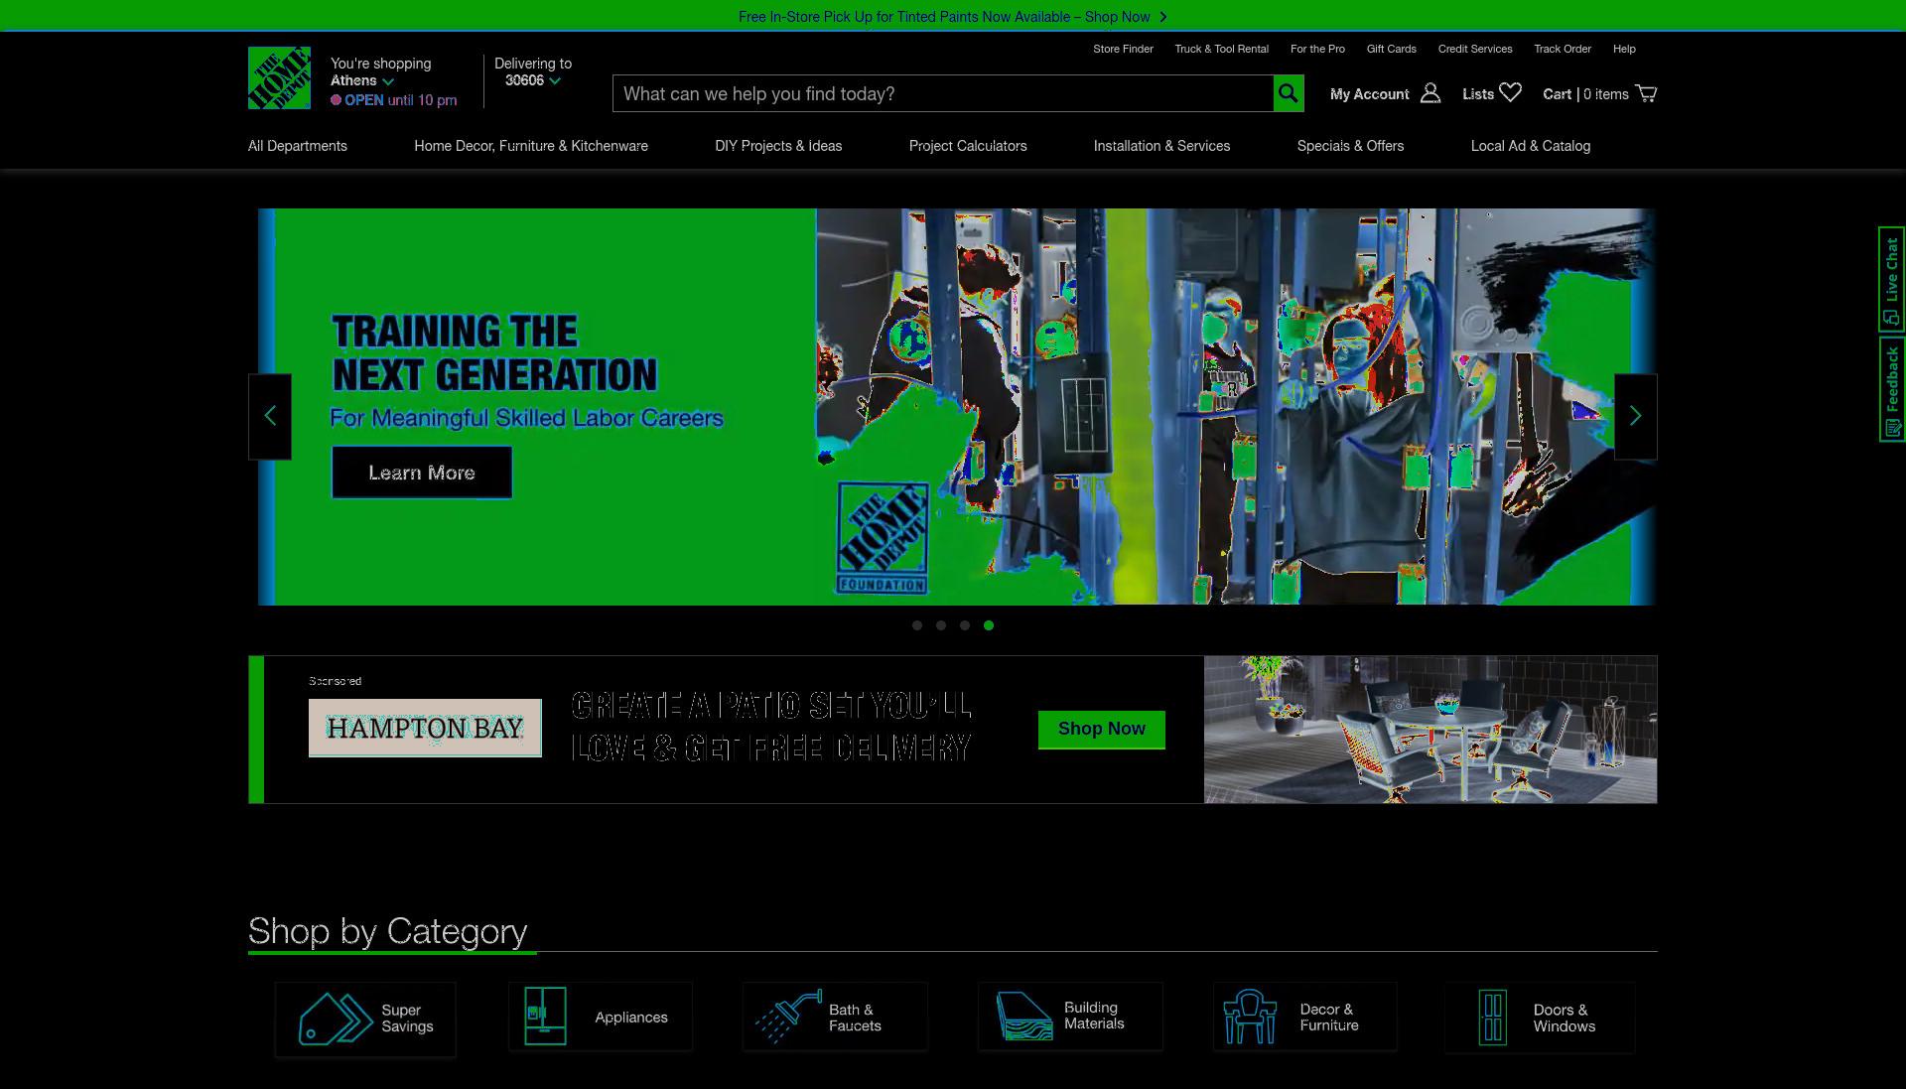Open Home Decor, Furniture & Kitchenware menu
Viewport: 1906px width, 1089px height.
point(531,146)
